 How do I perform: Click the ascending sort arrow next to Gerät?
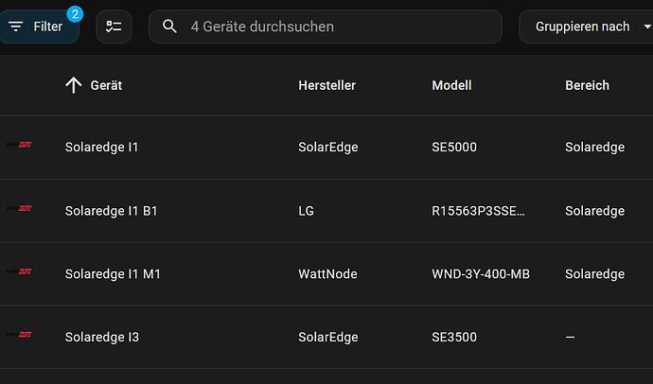tap(74, 85)
